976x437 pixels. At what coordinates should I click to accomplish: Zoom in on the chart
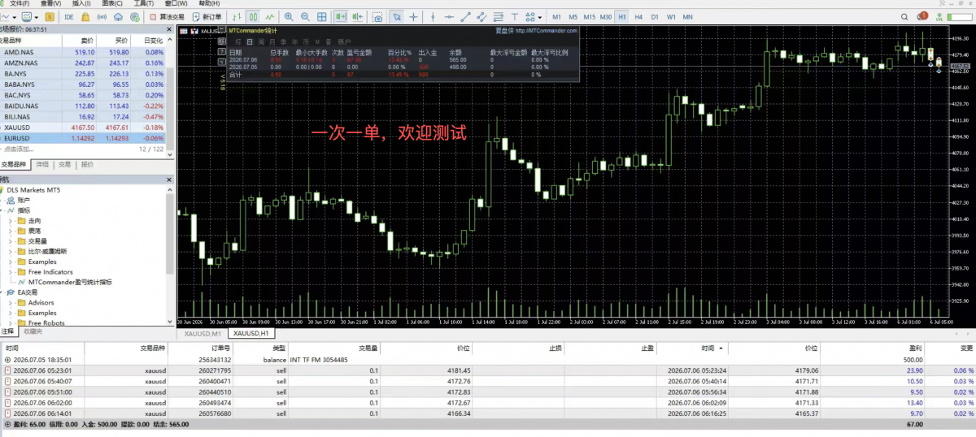pos(289,16)
